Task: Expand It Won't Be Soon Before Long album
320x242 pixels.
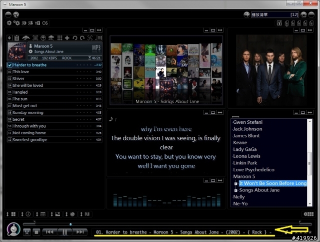Action: click(236, 183)
